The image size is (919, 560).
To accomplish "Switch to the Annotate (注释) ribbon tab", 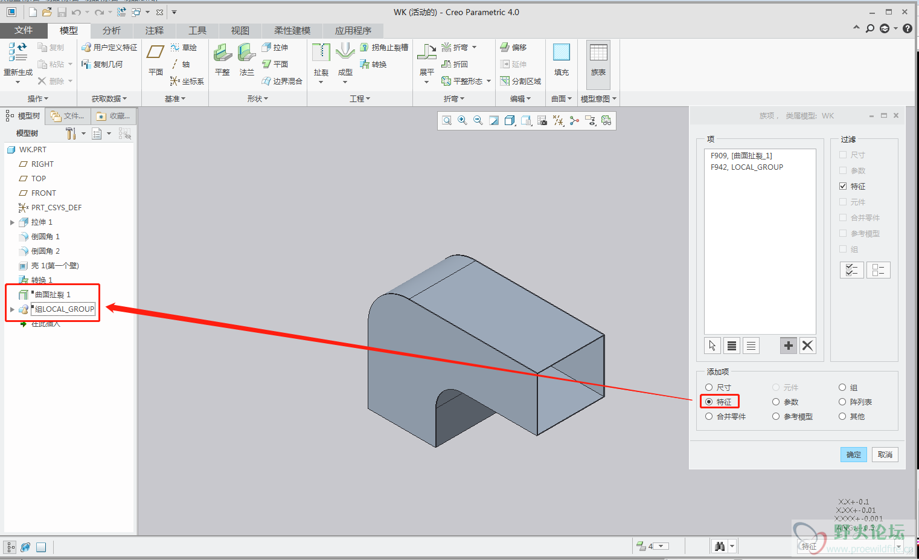I will [155, 30].
